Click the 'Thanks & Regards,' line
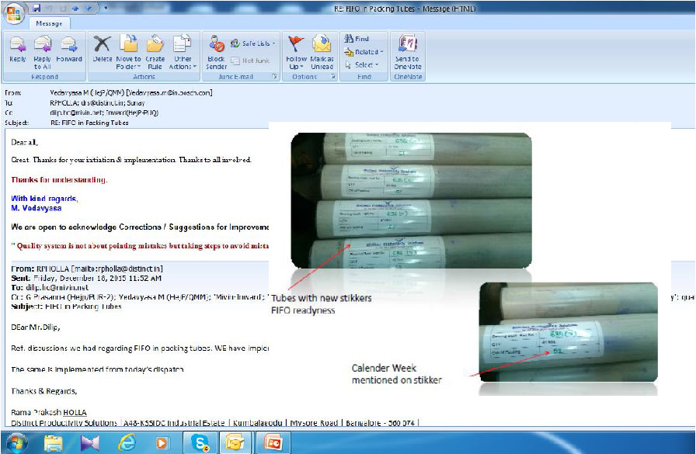 pyautogui.click(x=44, y=391)
